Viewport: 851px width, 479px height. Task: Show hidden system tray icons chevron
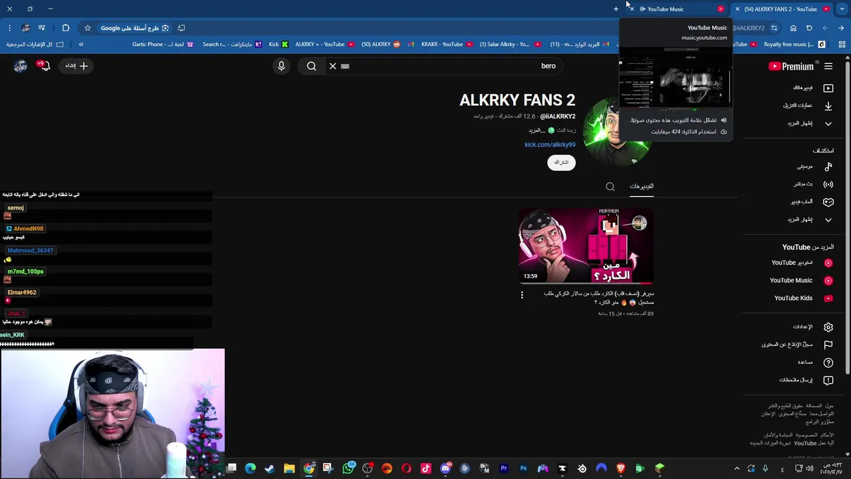737,468
